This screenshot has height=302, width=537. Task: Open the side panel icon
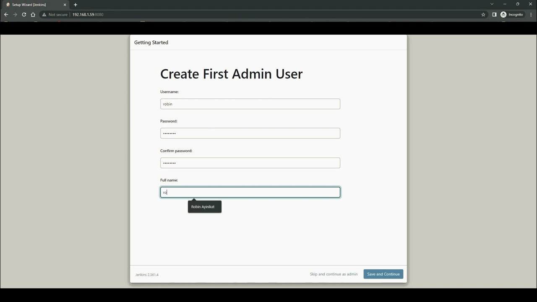[494, 14]
